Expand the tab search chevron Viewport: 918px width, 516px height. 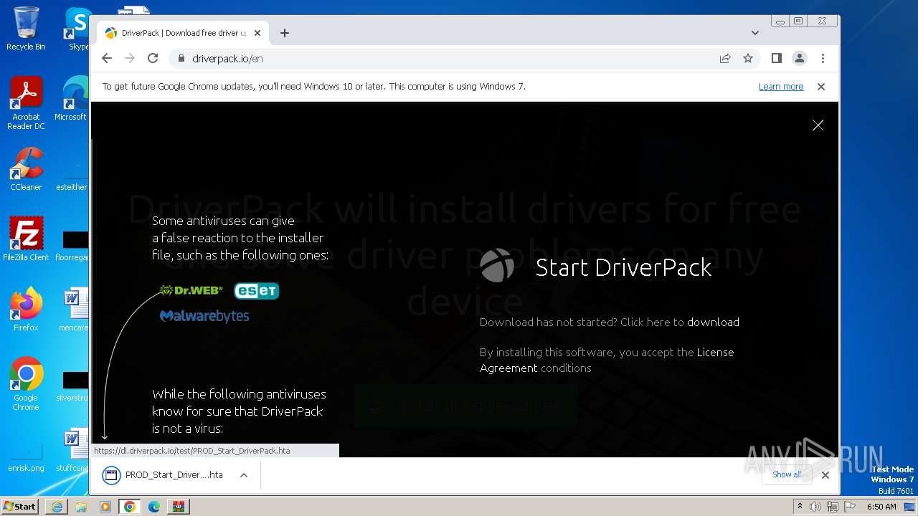point(755,33)
